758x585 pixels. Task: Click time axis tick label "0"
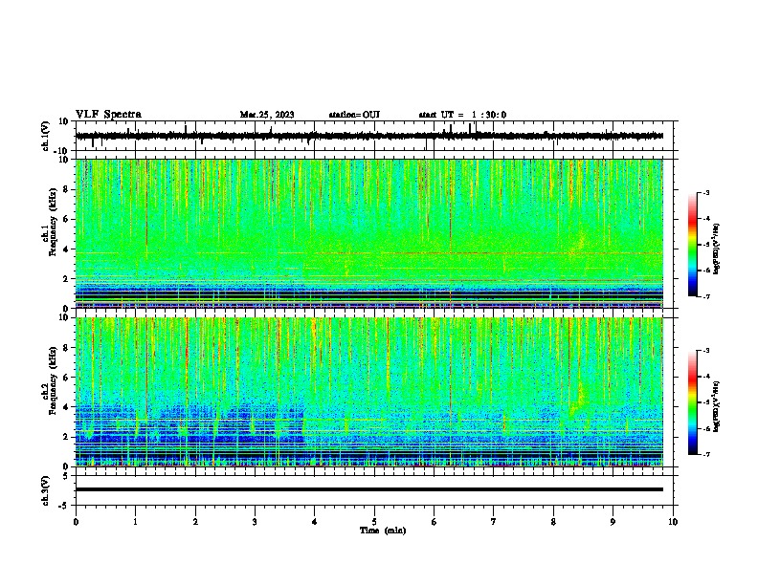point(76,522)
